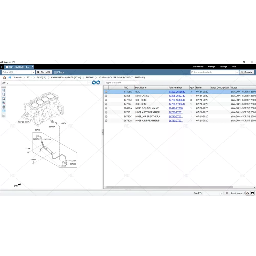The width and height of the screenshot is (256, 256).
Task: Go to previous illustration arrow
Action: click(x=94, y=83)
